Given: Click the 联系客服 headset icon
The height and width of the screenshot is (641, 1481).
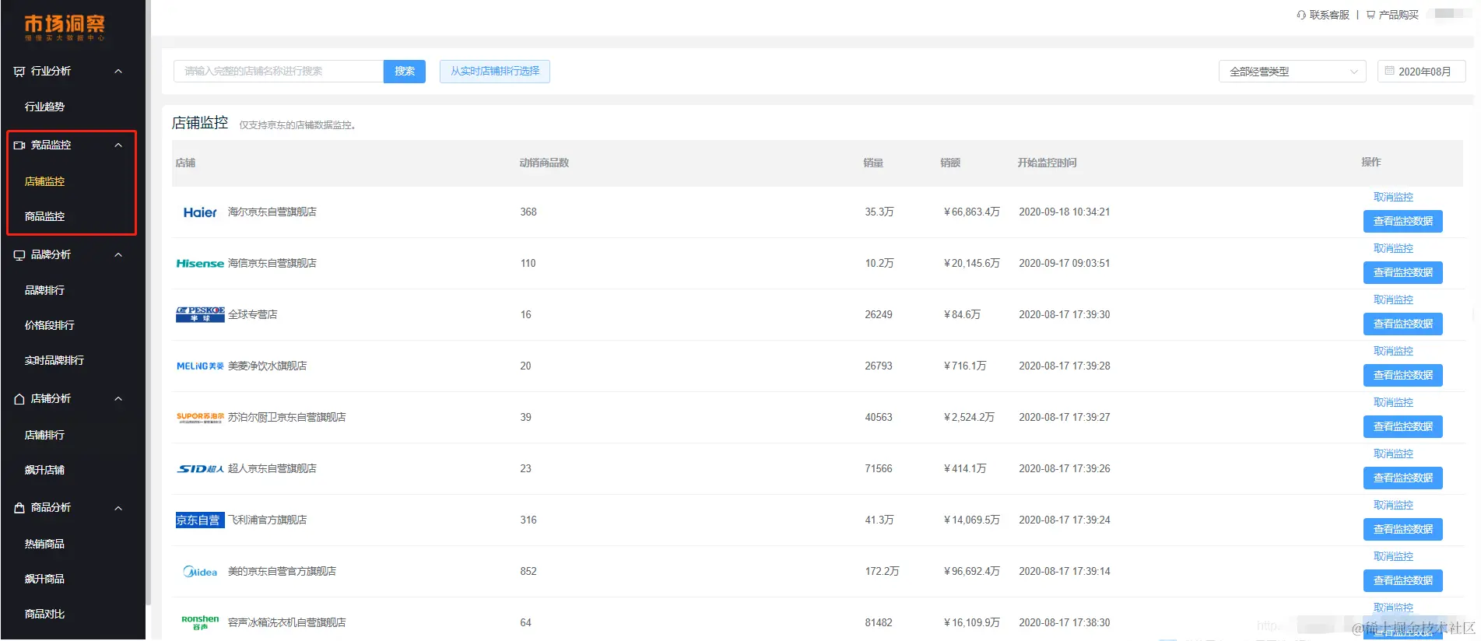Looking at the screenshot, I should [x=1301, y=15].
